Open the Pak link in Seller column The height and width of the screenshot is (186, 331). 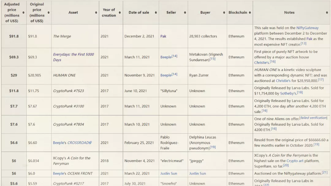click(x=163, y=36)
